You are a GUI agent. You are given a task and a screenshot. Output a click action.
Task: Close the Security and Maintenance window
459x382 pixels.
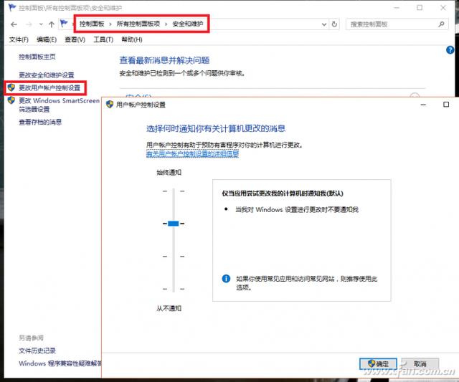coord(443,8)
